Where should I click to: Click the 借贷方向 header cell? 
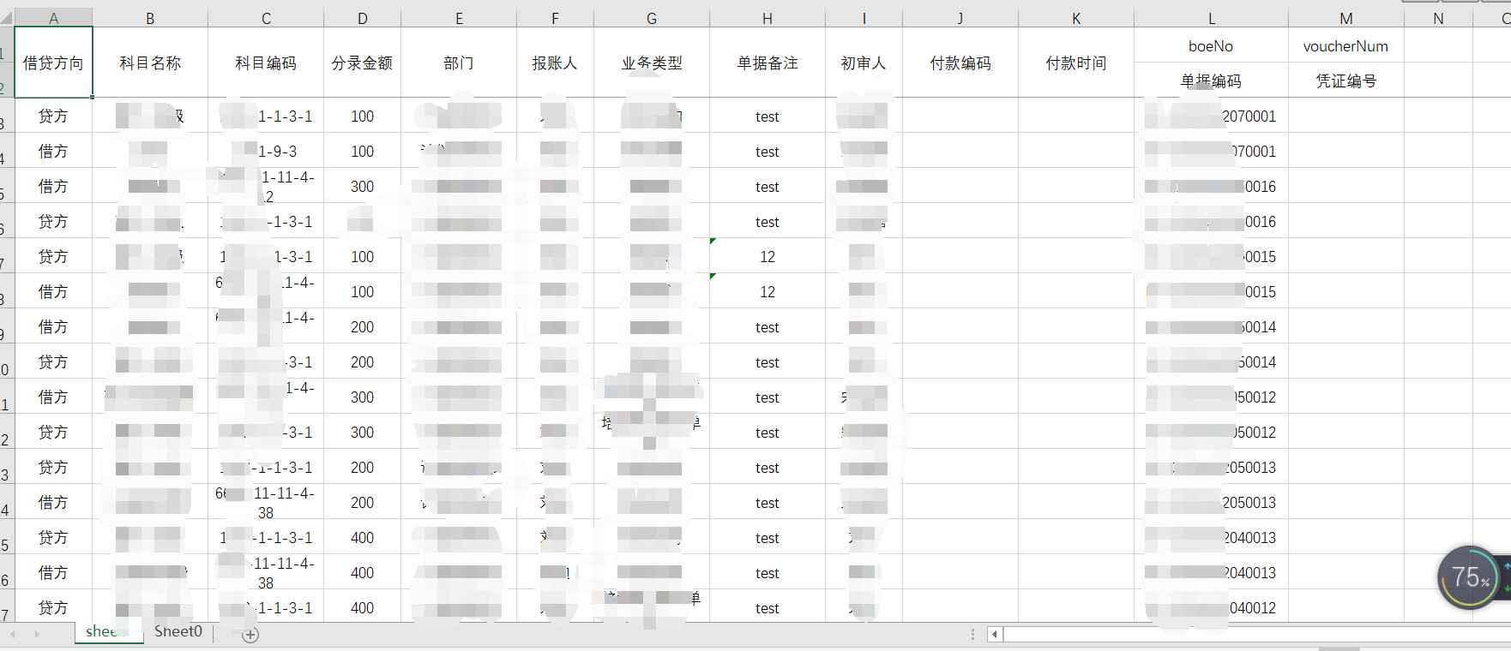tap(53, 63)
